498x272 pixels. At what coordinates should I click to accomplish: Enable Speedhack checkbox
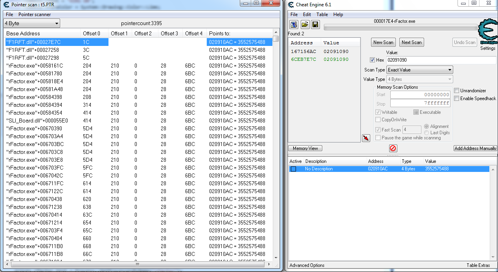click(x=457, y=99)
